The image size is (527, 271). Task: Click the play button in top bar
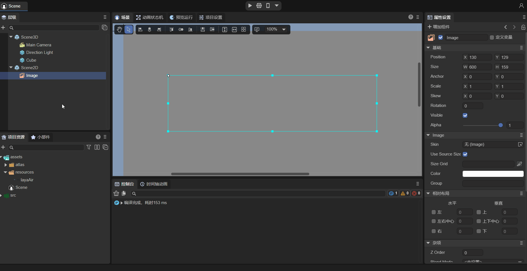[250, 6]
